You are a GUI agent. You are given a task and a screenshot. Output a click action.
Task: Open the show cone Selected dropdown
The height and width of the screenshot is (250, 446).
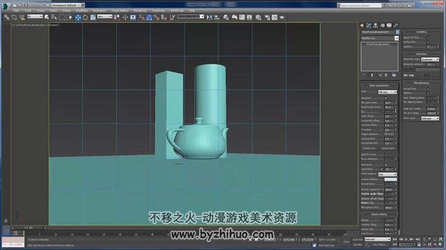(430, 119)
